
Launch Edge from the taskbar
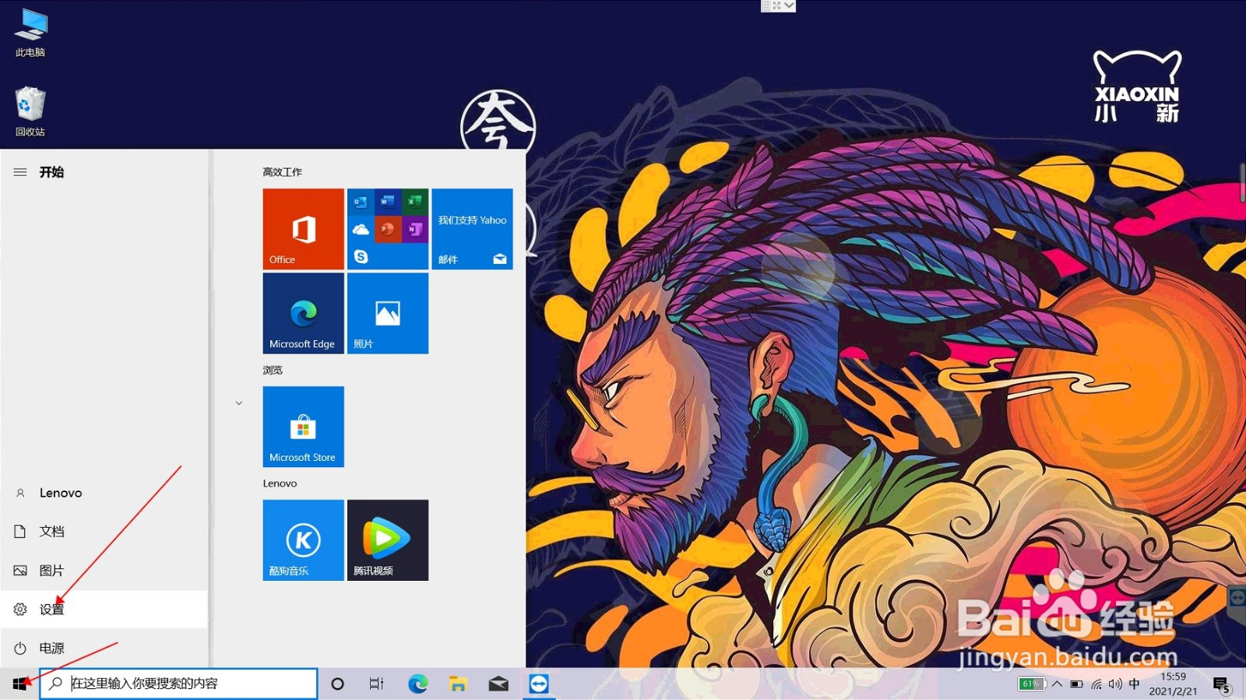[418, 684]
